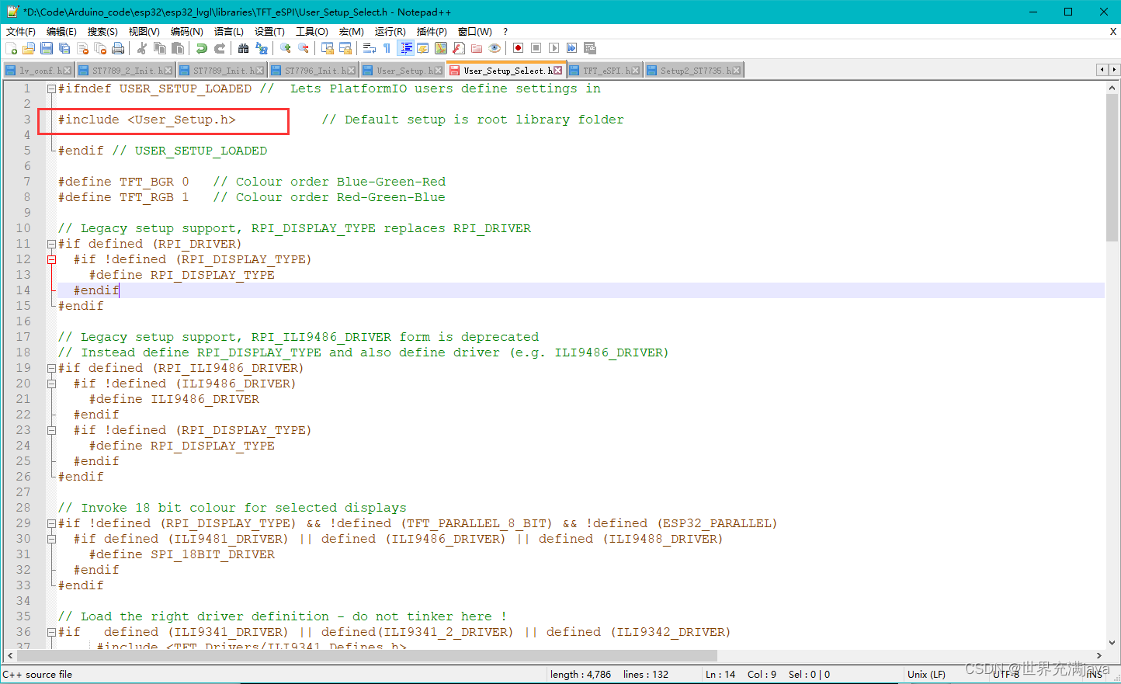Run the macro multiple times icon
Image resolution: width=1121 pixels, height=684 pixels.
(x=571, y=48)
